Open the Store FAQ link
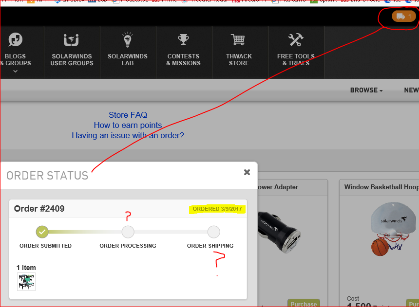Screen dimensions: 420x307 (x=128, y=115)
